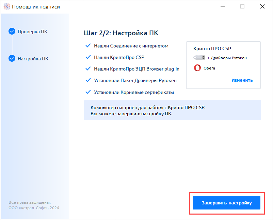Click the Крипто ПРО CSP card title
The width and height of the screenshot is (273, 220).
pos(212,48)
